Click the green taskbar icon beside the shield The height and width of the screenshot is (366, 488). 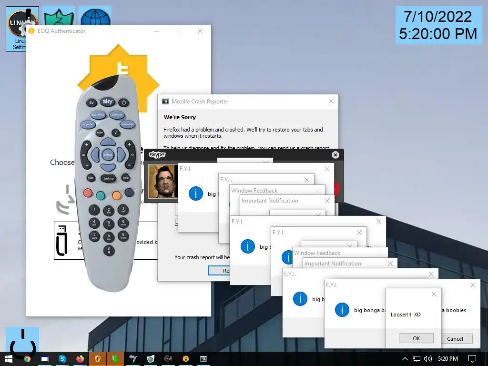tap(115, 359)
